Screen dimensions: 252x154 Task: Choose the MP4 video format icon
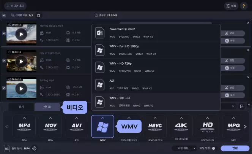pyautogui.click(x=24, y=127)
